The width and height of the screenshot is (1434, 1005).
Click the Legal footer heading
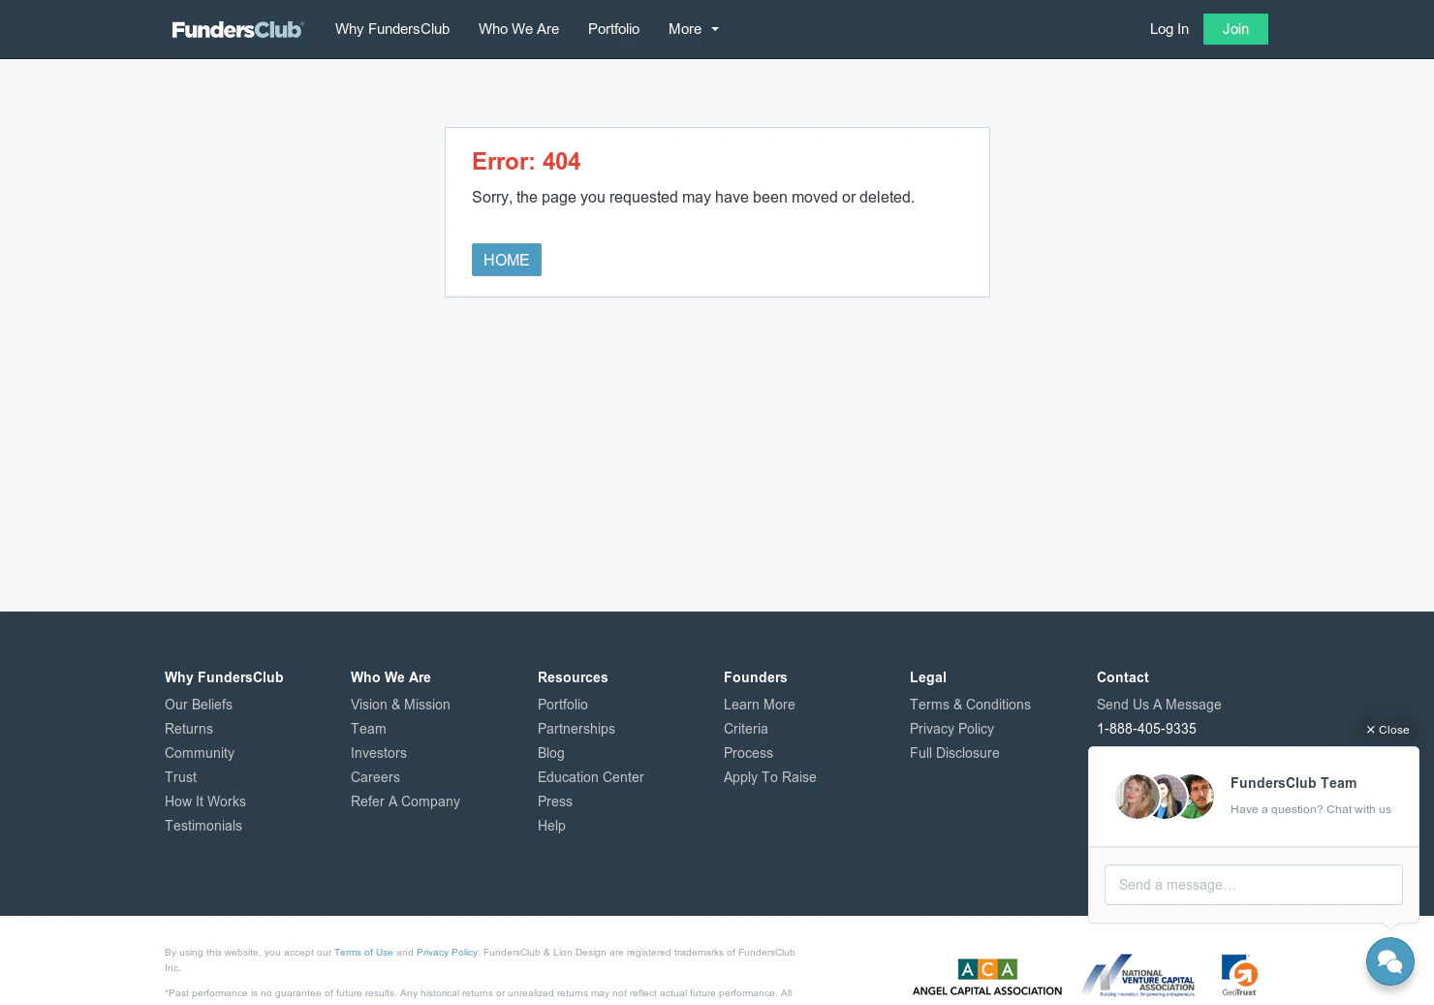928,677
